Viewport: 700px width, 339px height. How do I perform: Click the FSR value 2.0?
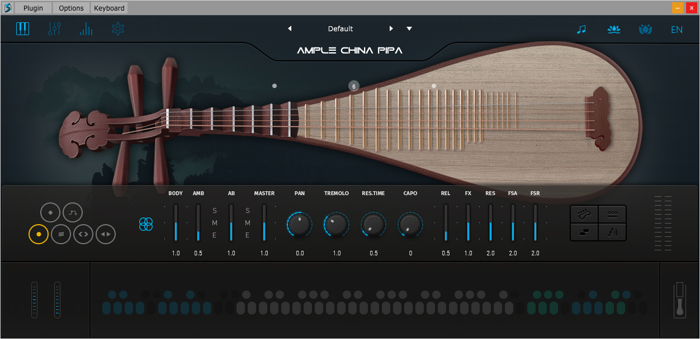pos(535,253)
